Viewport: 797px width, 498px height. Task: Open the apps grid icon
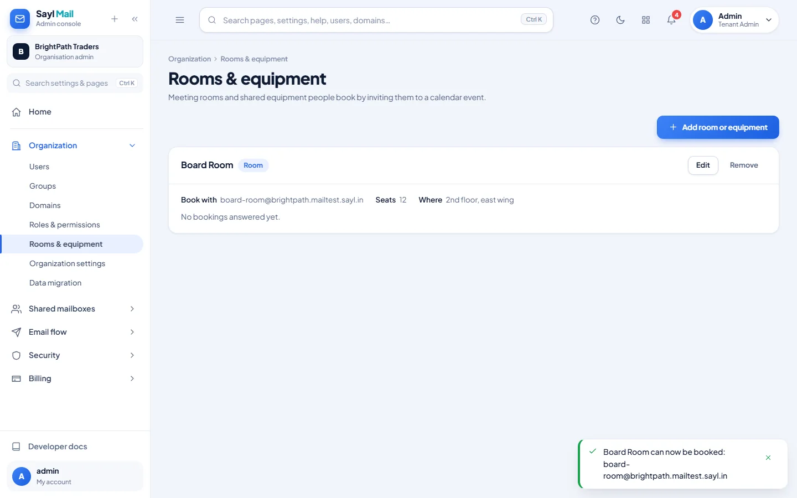646,20
